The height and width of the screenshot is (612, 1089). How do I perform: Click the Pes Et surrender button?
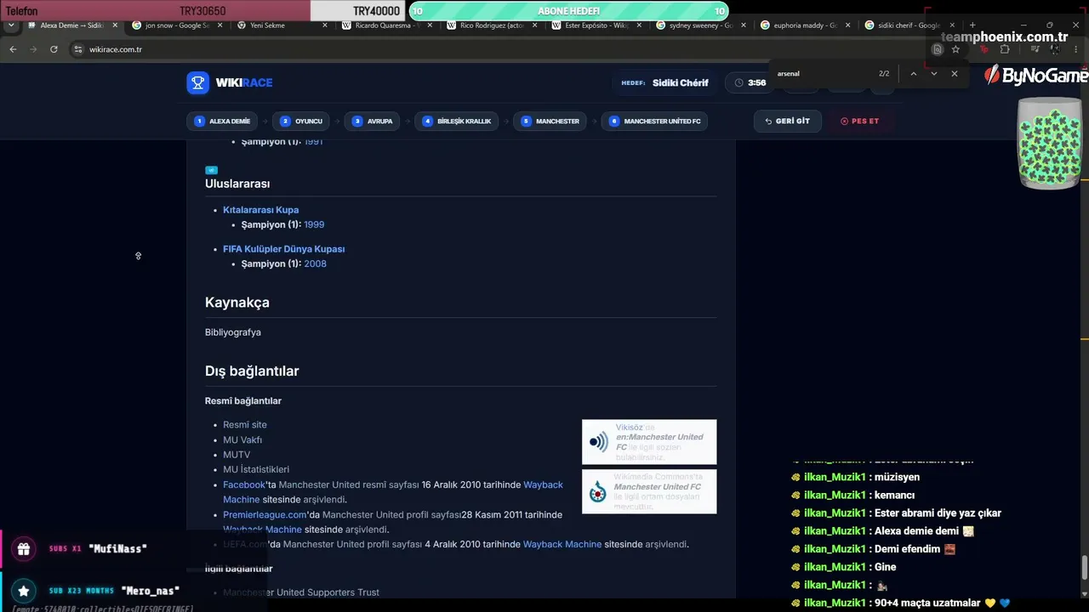pos(860,122)
